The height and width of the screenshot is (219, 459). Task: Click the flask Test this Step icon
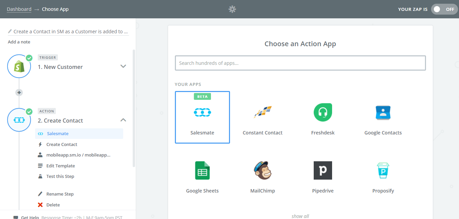(40, 176)
